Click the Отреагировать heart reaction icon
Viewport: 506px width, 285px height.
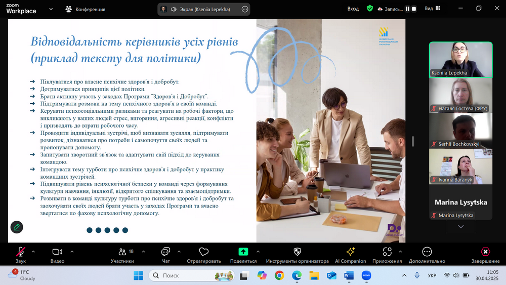tap(204, 252)
